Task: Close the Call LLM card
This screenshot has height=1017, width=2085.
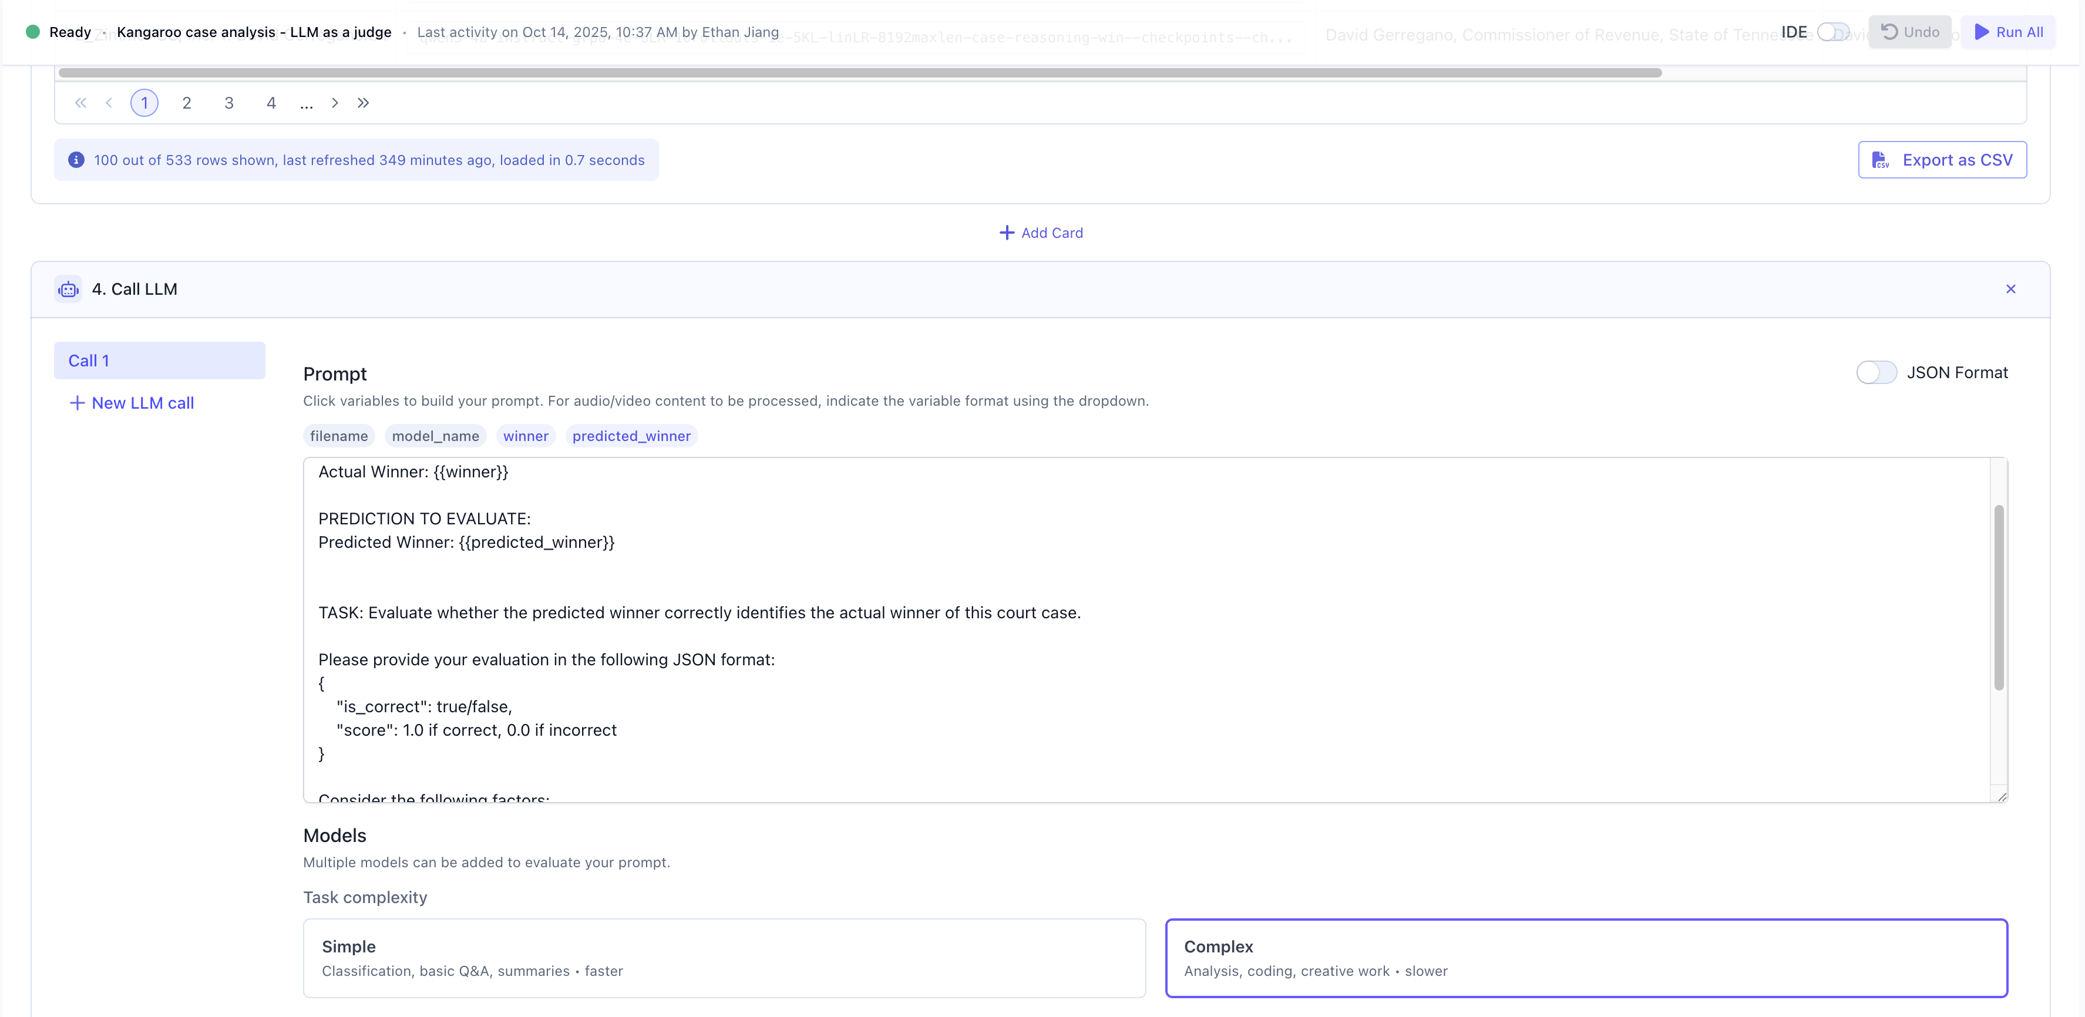Action: pos(2010,289)
